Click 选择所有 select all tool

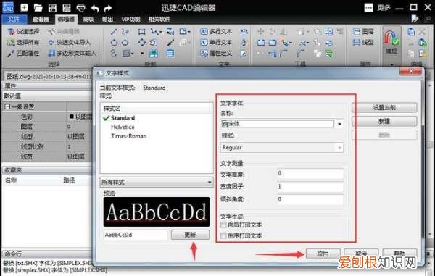(x=24, y=43)
